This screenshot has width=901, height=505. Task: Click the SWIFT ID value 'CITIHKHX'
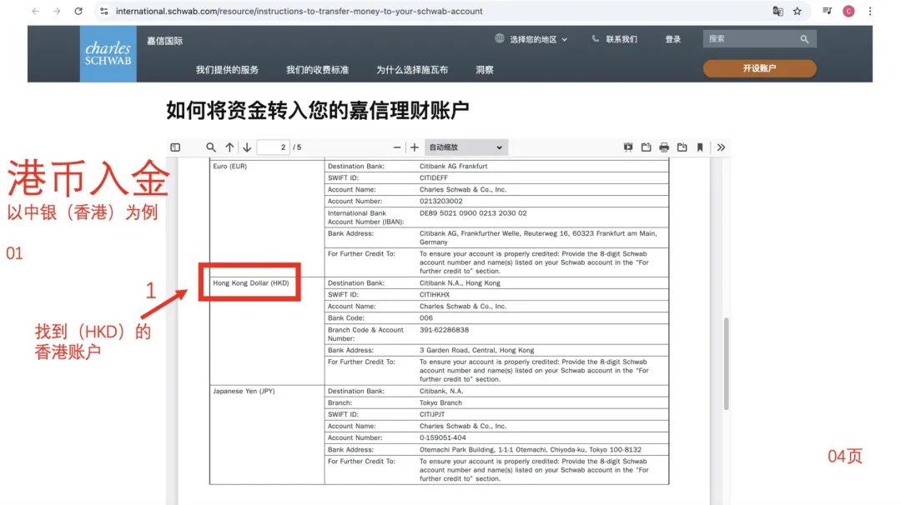[x=435, y=294]
